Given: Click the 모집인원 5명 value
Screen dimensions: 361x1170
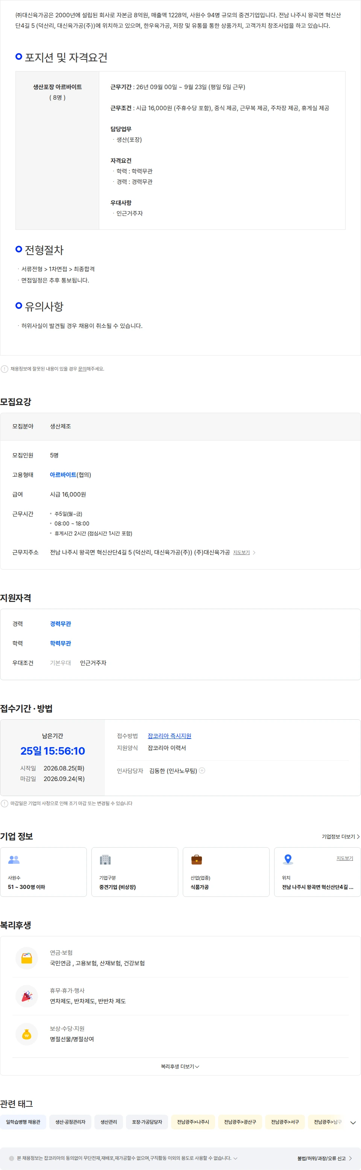Looking at the screenshot, I should (54, 455).
